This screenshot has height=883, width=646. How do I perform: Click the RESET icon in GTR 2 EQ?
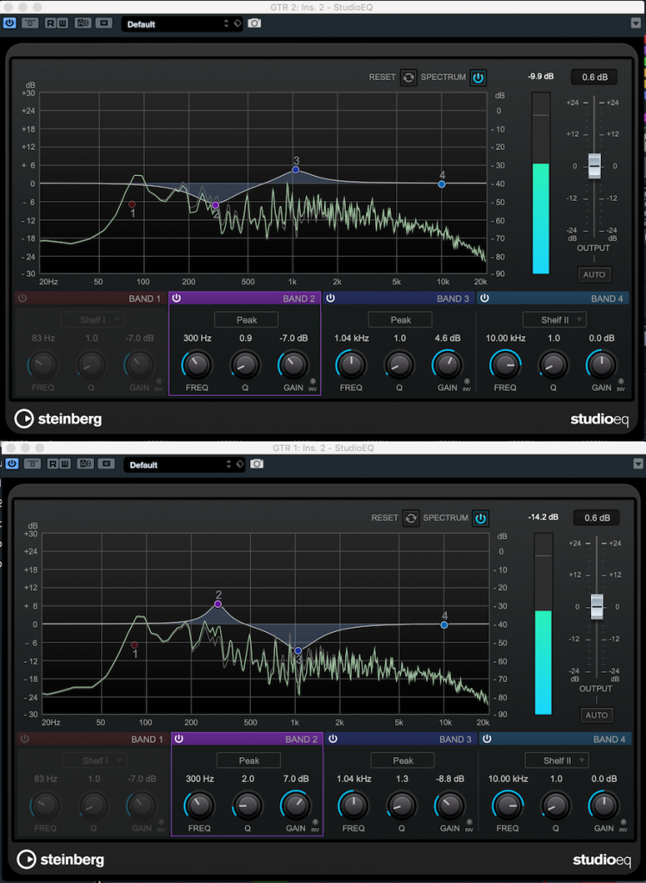pos(408,77)
